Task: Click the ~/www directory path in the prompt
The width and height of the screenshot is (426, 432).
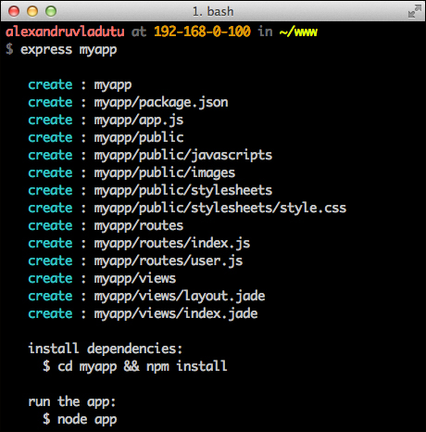Action: click(298, 32)
